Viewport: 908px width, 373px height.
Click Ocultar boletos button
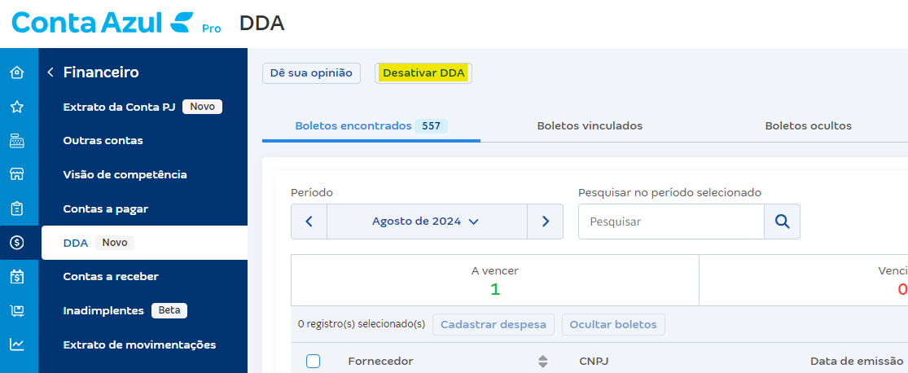click(613, 324)
